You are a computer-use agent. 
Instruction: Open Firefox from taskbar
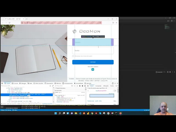pyautogui.click(x=120, y=113)
